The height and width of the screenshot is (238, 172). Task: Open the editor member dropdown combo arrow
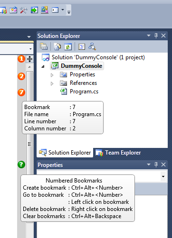(x=30, y=49)
